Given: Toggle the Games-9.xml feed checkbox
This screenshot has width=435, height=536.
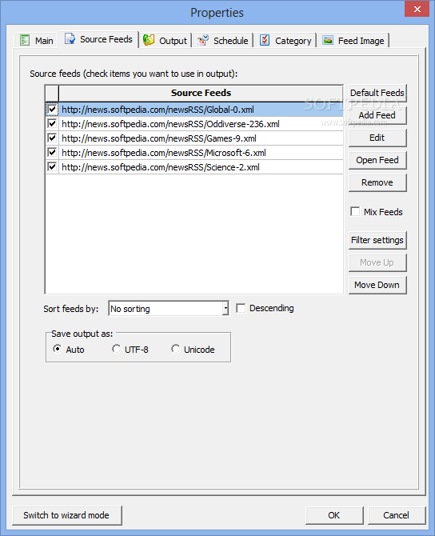Looking at the screenshot, I should pos(52,138).
